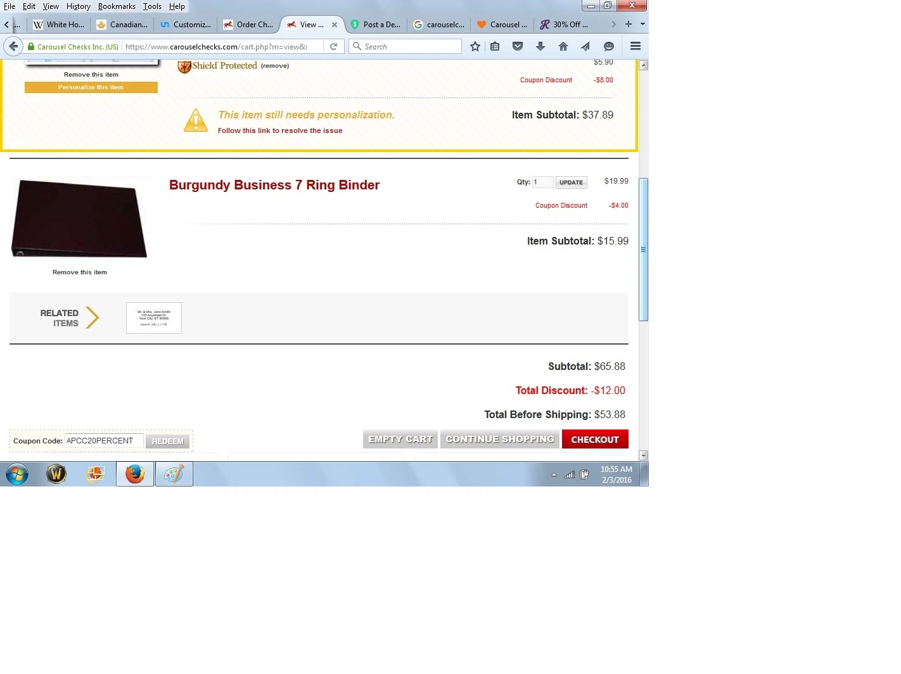Go to Firefox home page icon
This screenshot has height=674, width=901.
pyautogui.click(x=563, y=46)
